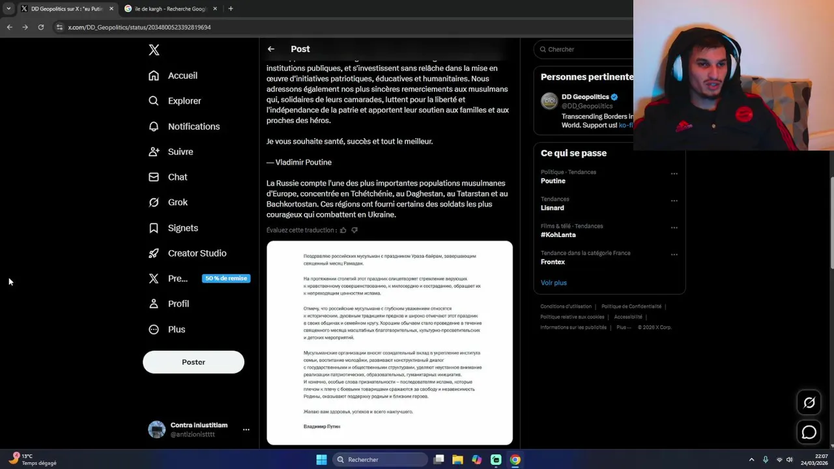Viewport: 834px width, 469px height.
Task: Click the Chercher search field
Action: tap(583, 50)
